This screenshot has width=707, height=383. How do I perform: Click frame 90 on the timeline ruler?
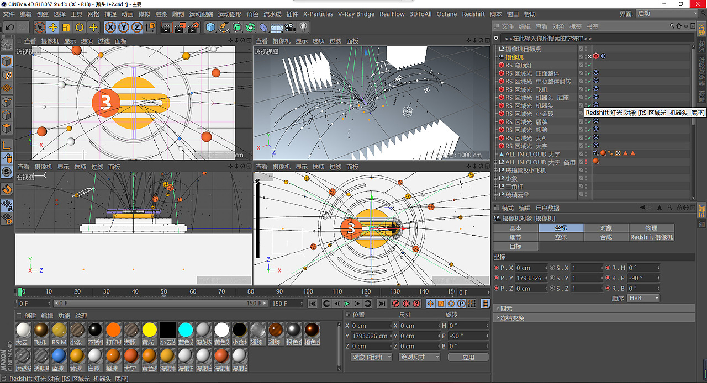279,292
